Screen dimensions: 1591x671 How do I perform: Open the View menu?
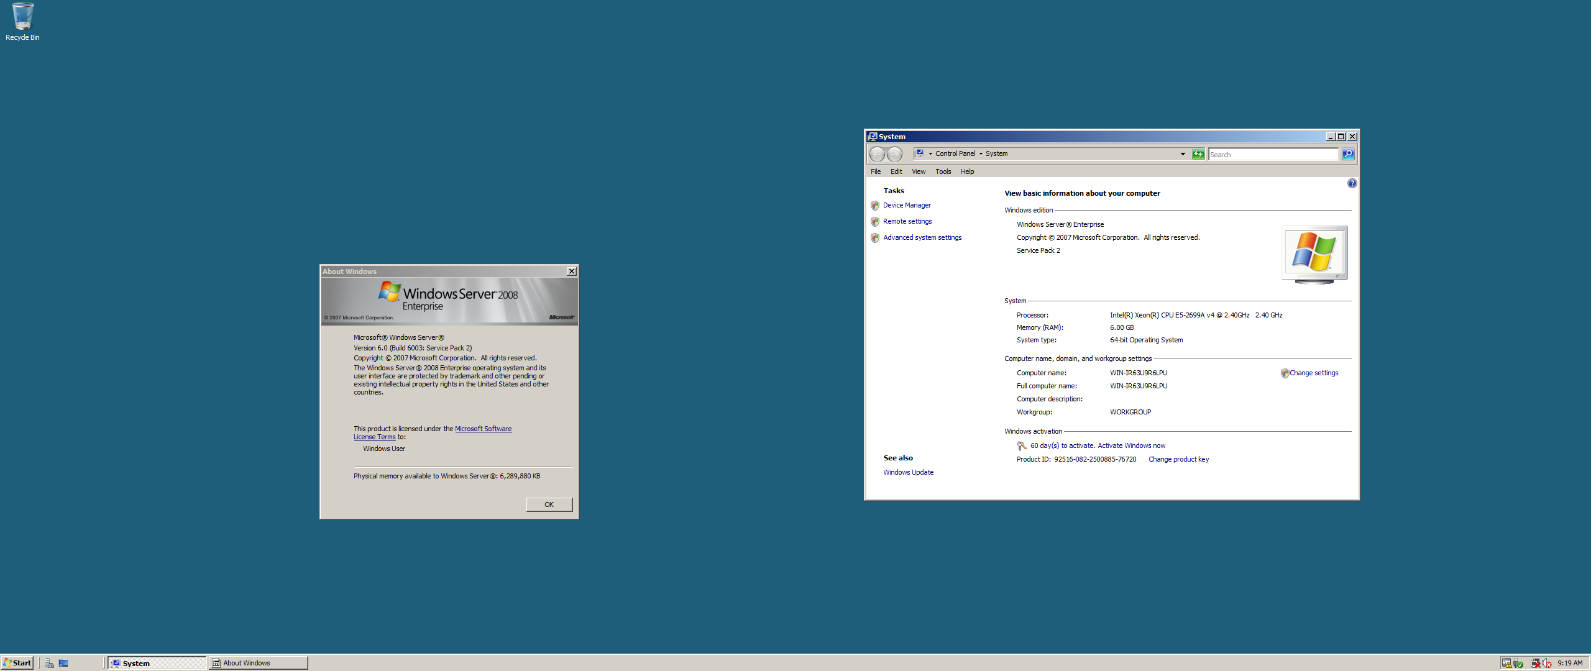pyautogui.click(x=918, y=171)
